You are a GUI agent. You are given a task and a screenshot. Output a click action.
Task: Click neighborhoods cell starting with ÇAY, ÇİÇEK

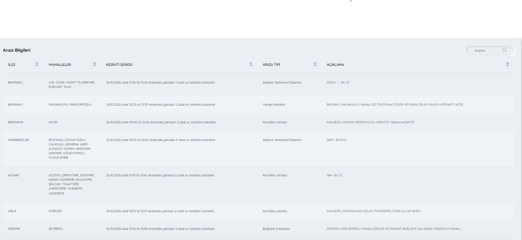tap(72, 84)
